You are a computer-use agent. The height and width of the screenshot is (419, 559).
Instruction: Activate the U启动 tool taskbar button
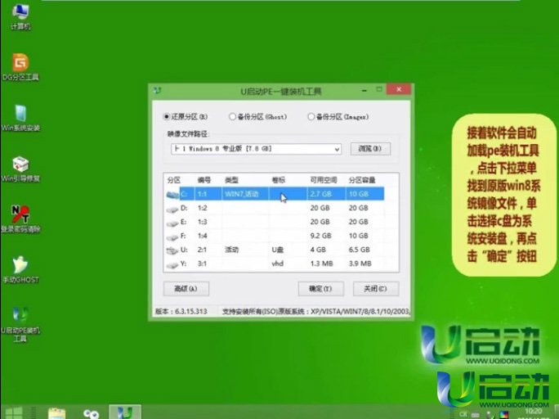(125, 412)
